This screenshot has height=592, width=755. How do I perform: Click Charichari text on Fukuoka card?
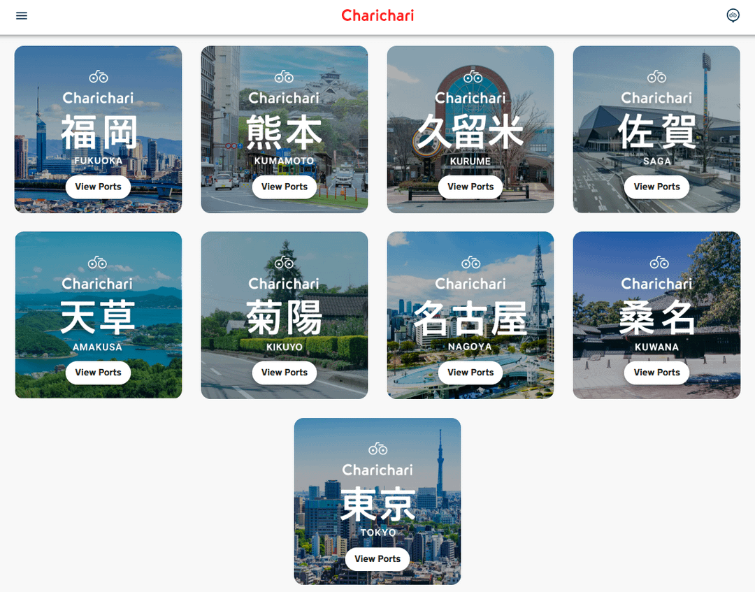pyautogui.click(x=99, y=98)
